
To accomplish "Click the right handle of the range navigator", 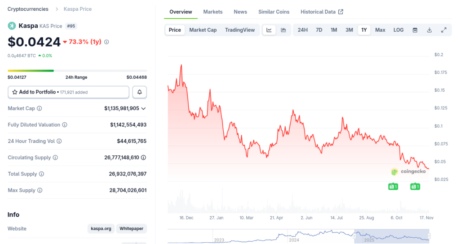I will coord(429,235).
